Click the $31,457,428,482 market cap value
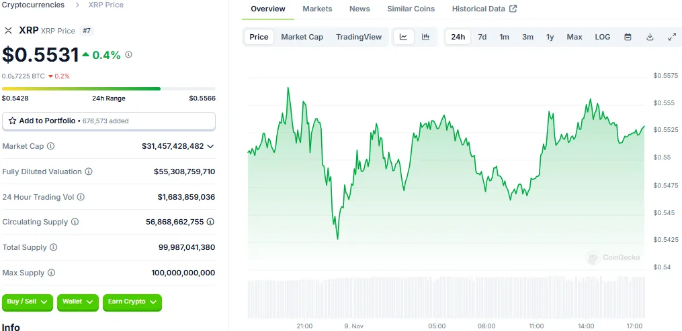This screenshot has height=331, width=682. click(x=173, y=146)
